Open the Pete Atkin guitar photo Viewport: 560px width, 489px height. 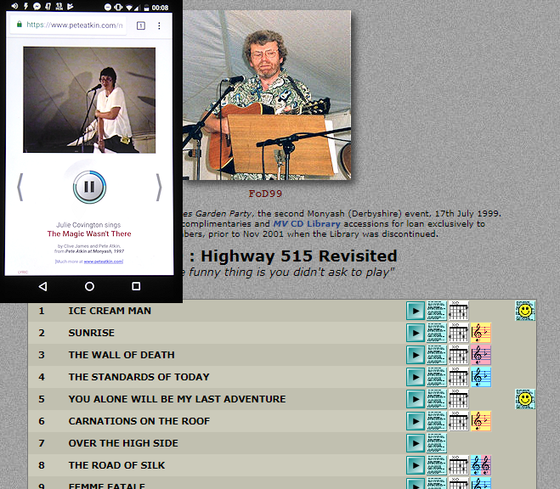(267, 95)
